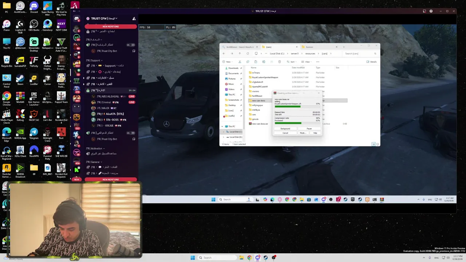
Task: Expand Local Disk (C:) tree node
Action: point(224,132)
